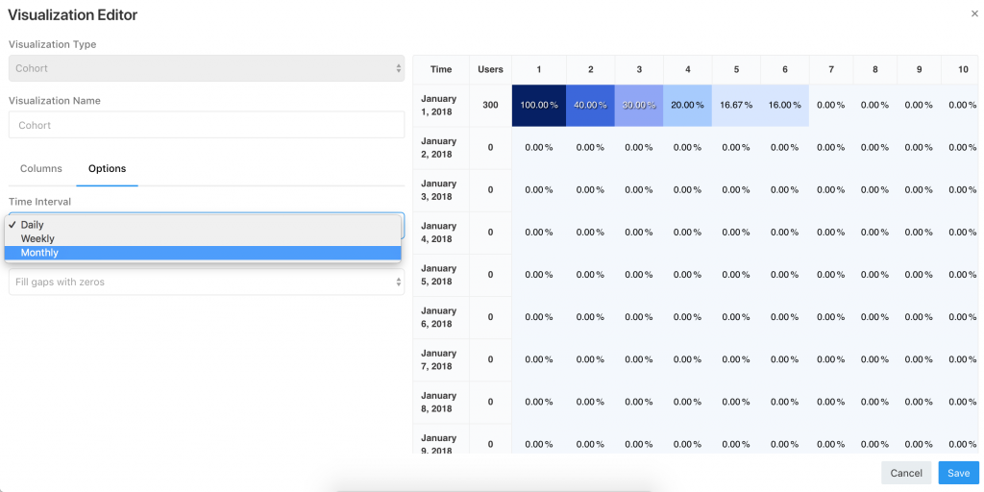Expand the Fill gaps with zeros dropdown
984x492 pixels.
click(207, 282)
